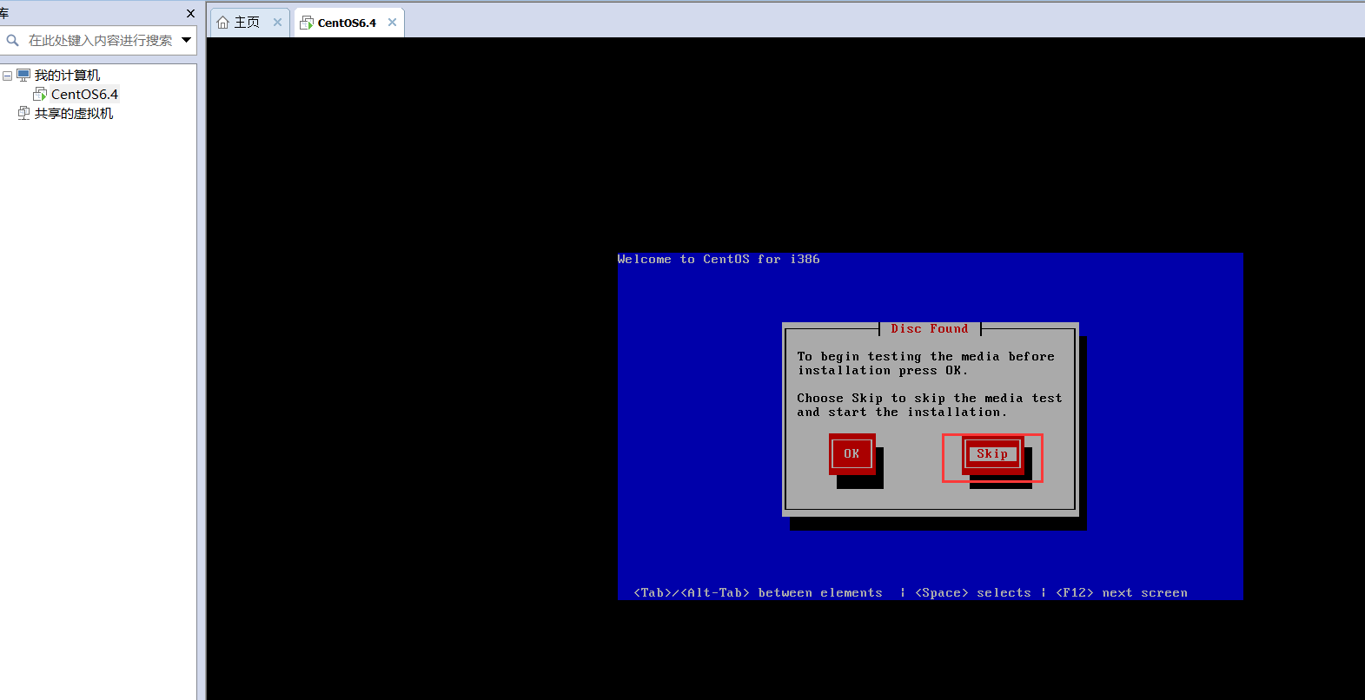Click the '<F12> next screen' hint text
This screenshot has height=700, width=1365.
1122,592
